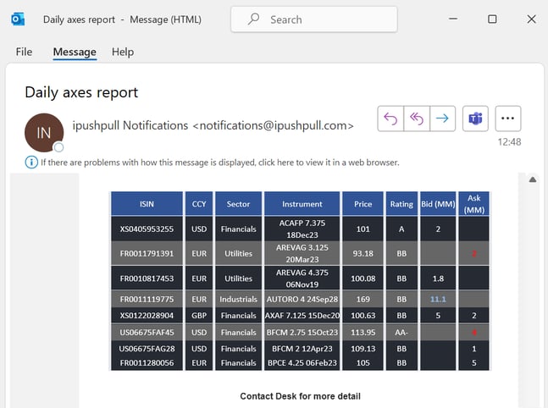Click the GBP currency cell
Viewport: 548px width, 408px height.
click(x=199, y=316)
